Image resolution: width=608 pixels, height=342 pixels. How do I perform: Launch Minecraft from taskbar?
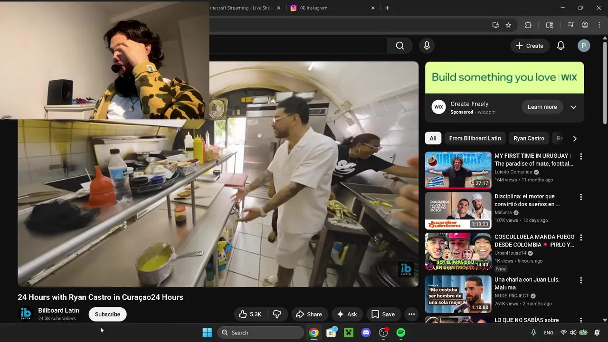(x=349, y=332)
